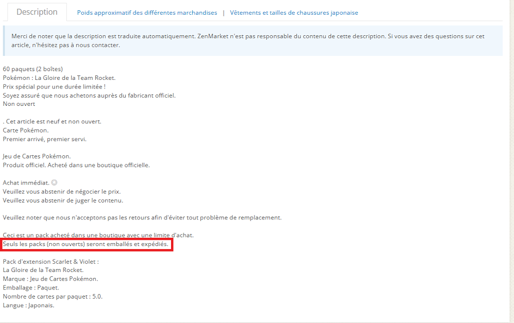Click 'Cet article est neuf et non ouvert.'
The width and height of the screenshot is (514, 323).
(x=53, y=121)
